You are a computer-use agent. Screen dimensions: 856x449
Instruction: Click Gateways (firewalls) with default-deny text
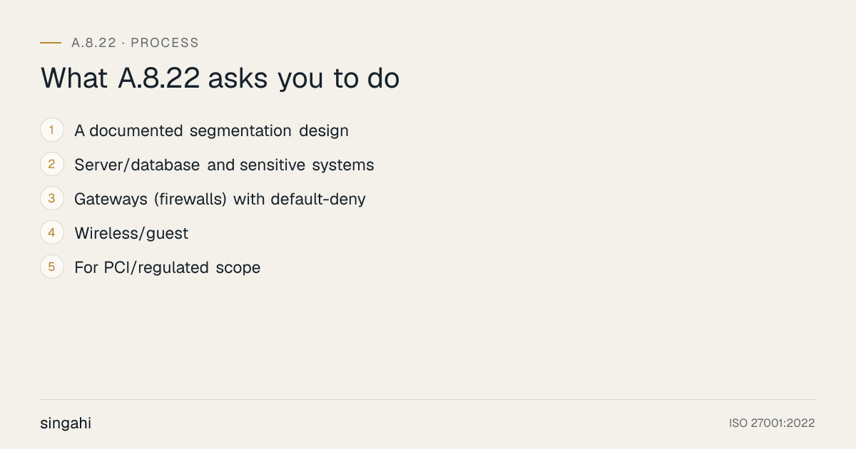[220, 200]
